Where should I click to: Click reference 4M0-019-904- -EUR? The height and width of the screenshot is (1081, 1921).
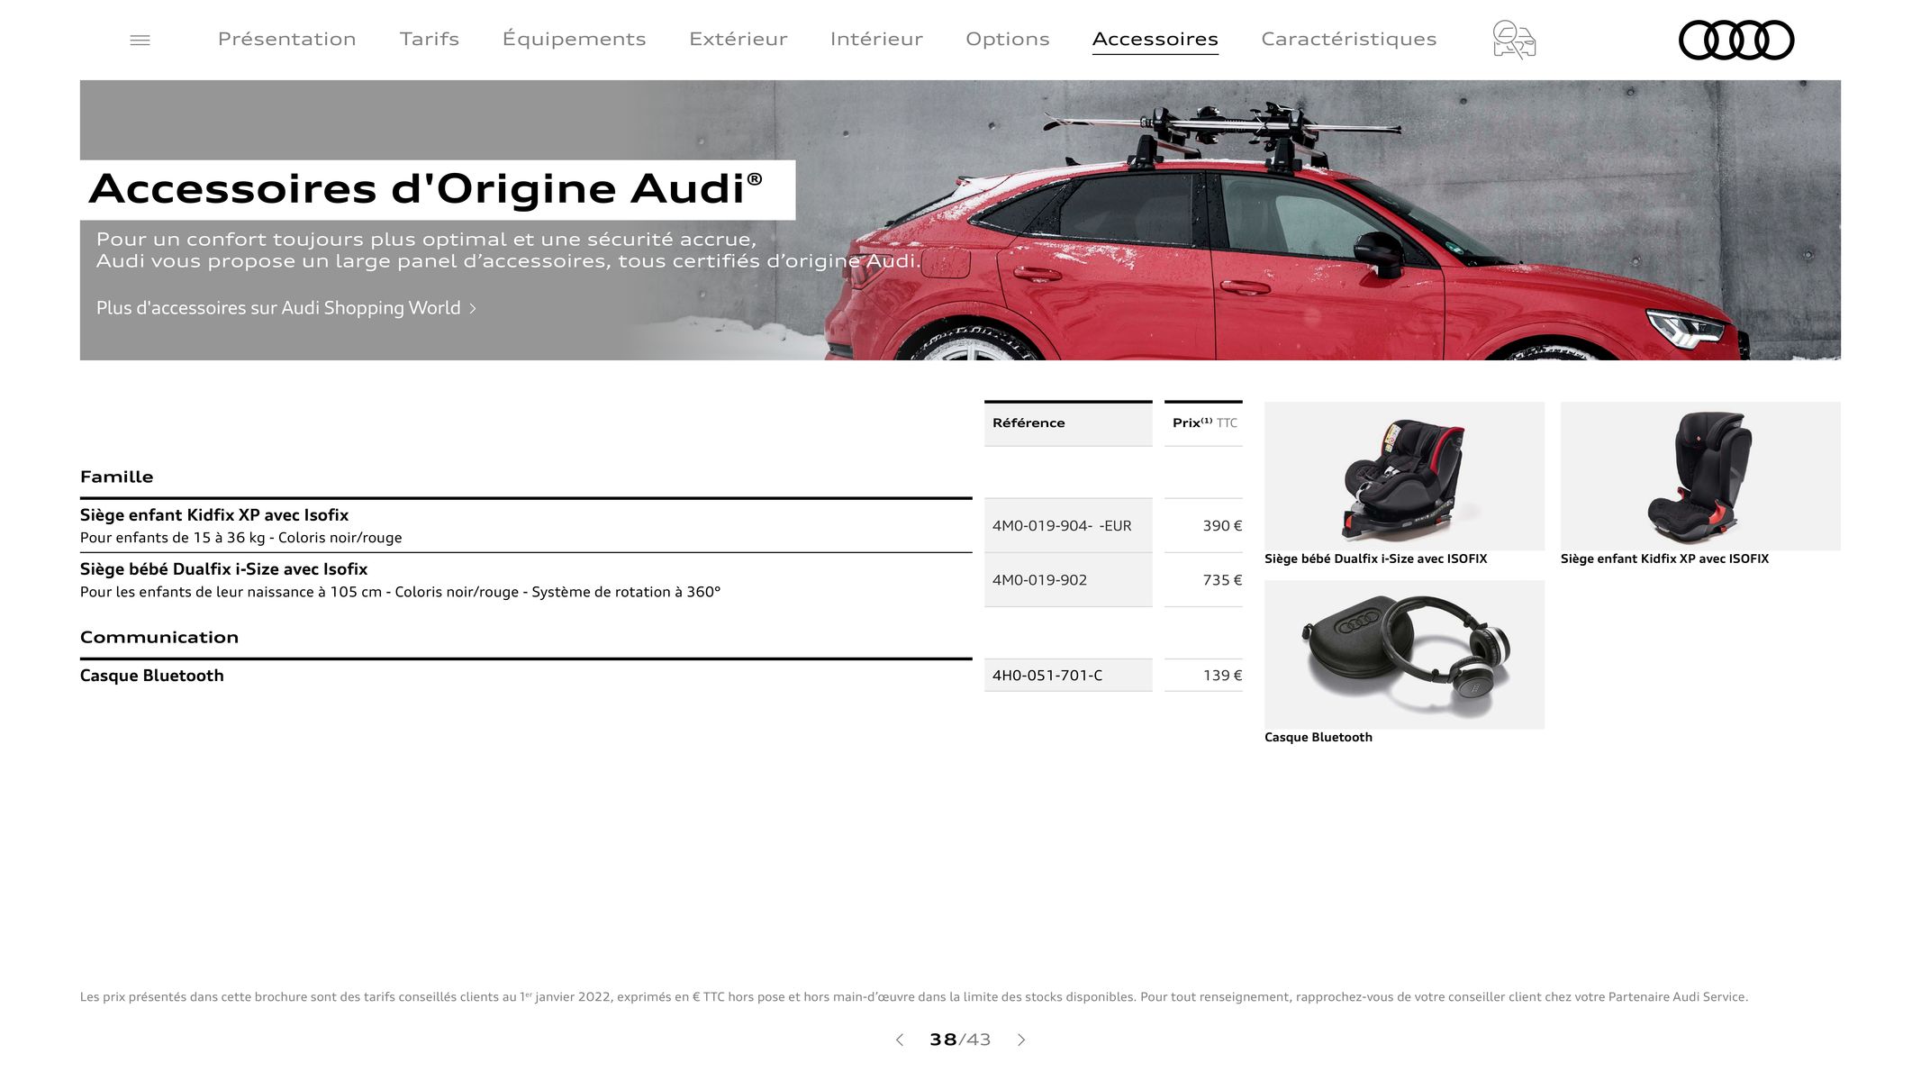point(1062,526)
